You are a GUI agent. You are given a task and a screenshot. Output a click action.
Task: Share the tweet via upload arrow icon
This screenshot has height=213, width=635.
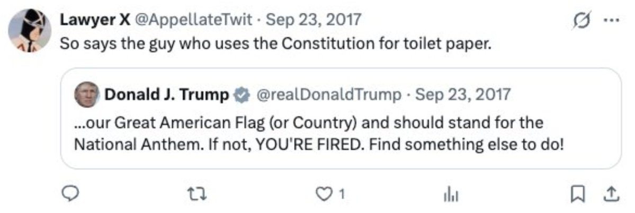611,195
